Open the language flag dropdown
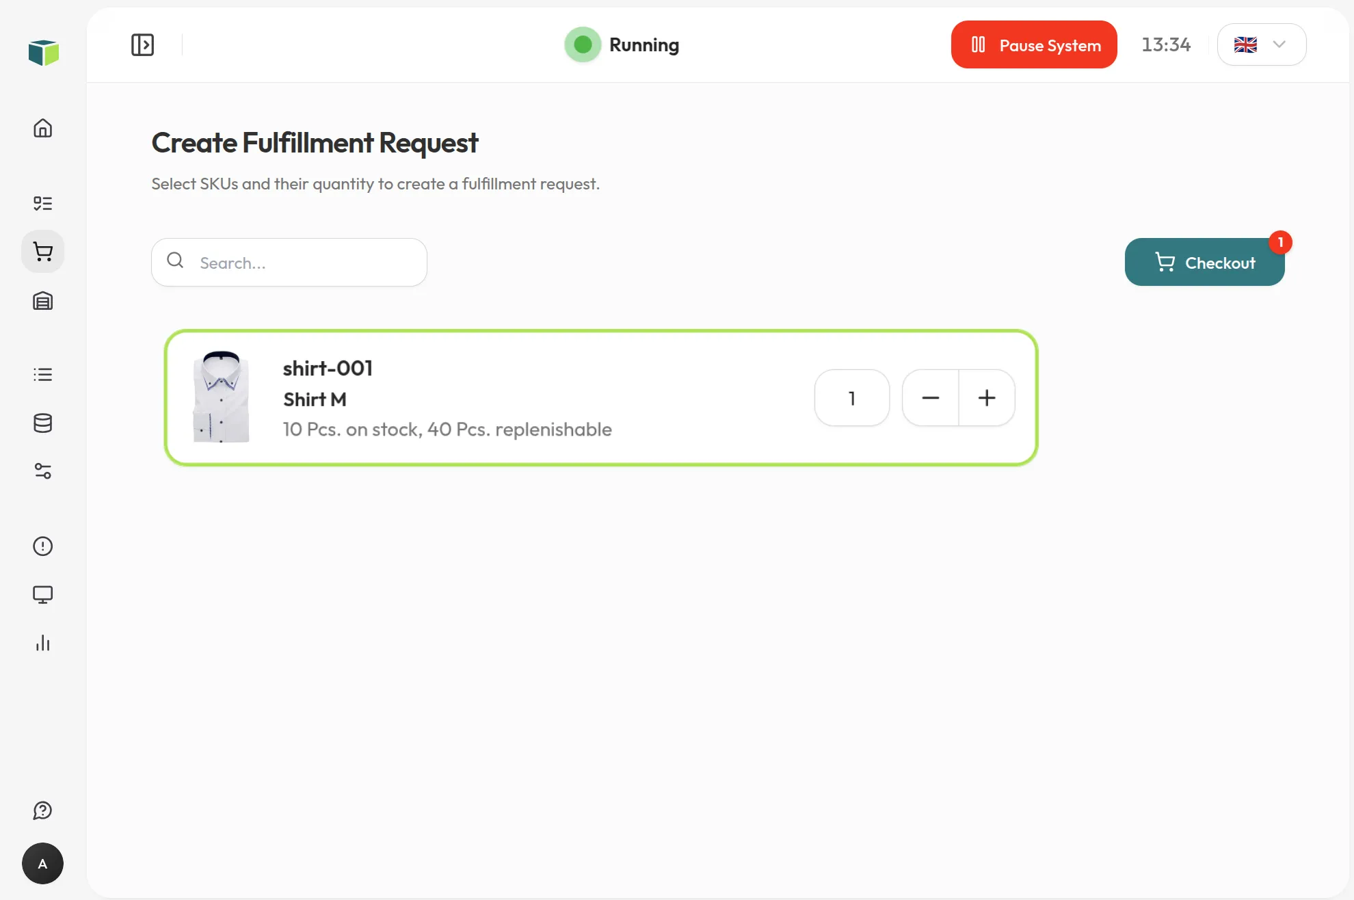1354x900 pixels. click(x=1262, y=44)
